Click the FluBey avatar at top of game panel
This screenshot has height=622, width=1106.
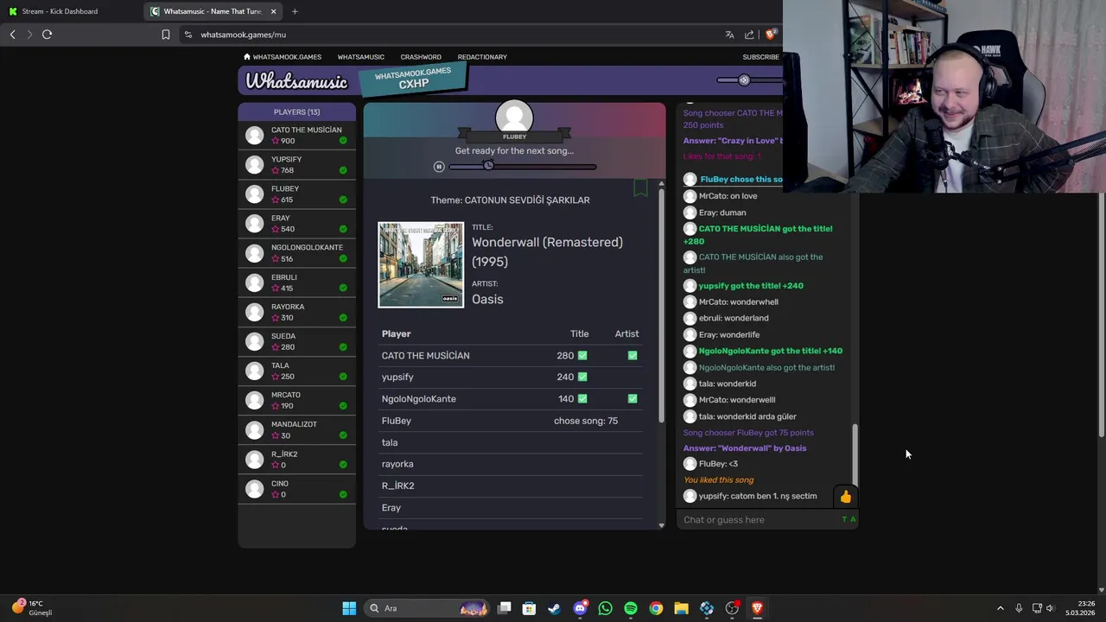pyautogui.click(x=514, y=118)
